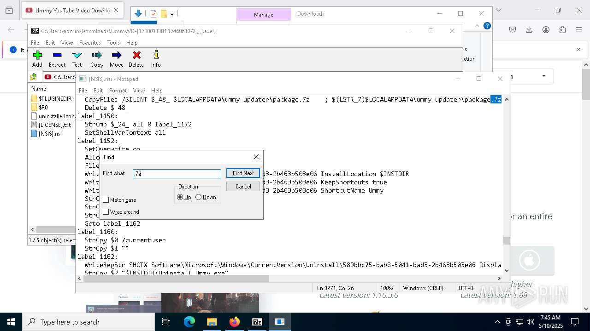The width and height of the screenshot is (590, 331).
Task: Click the 7-Zip Delete toolbar icon
Action: tap(136, 59)
